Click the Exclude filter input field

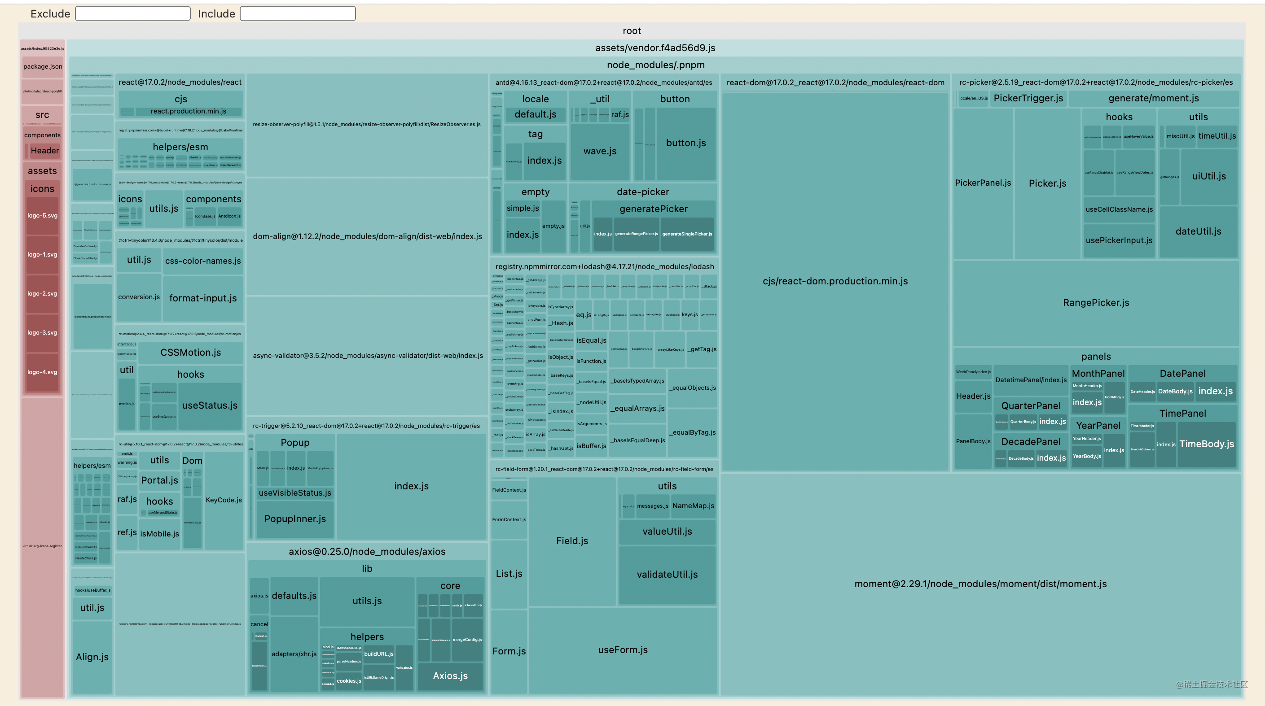tap(132, 13)
